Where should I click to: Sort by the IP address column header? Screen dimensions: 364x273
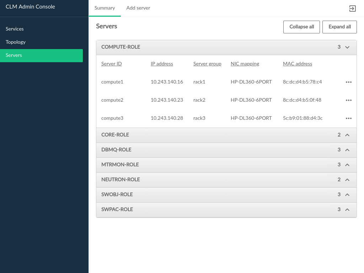(162, 64)
